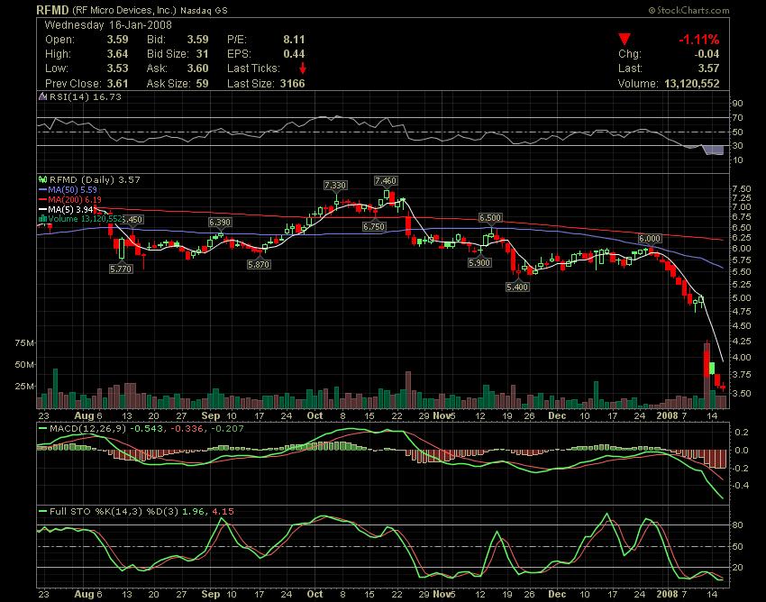Image resolution: width=766 pixels, height=602 pixels.
Task: Click the red down triangle beside -1.11%
Action: [x=624, y=40]
